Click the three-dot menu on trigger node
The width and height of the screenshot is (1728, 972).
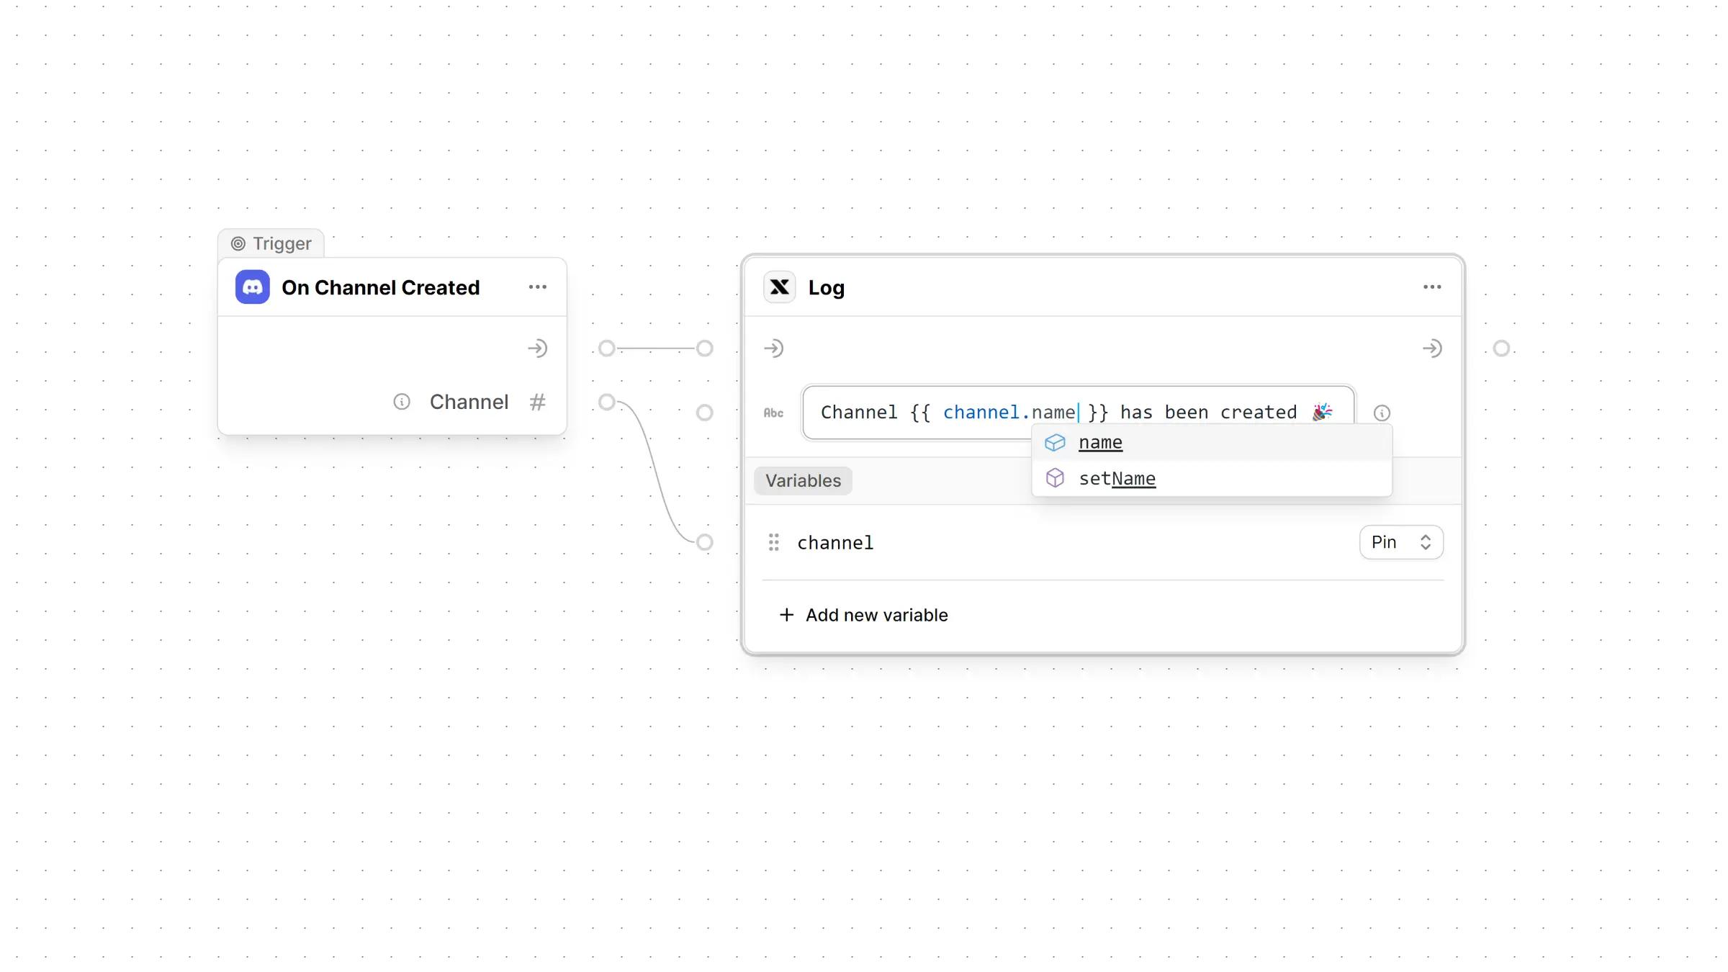click(536, 287)
